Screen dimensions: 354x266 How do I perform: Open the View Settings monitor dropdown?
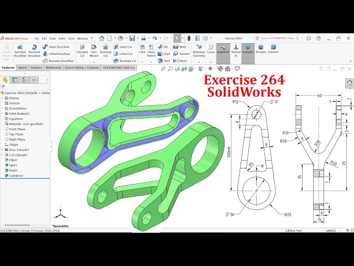point(237,69)
